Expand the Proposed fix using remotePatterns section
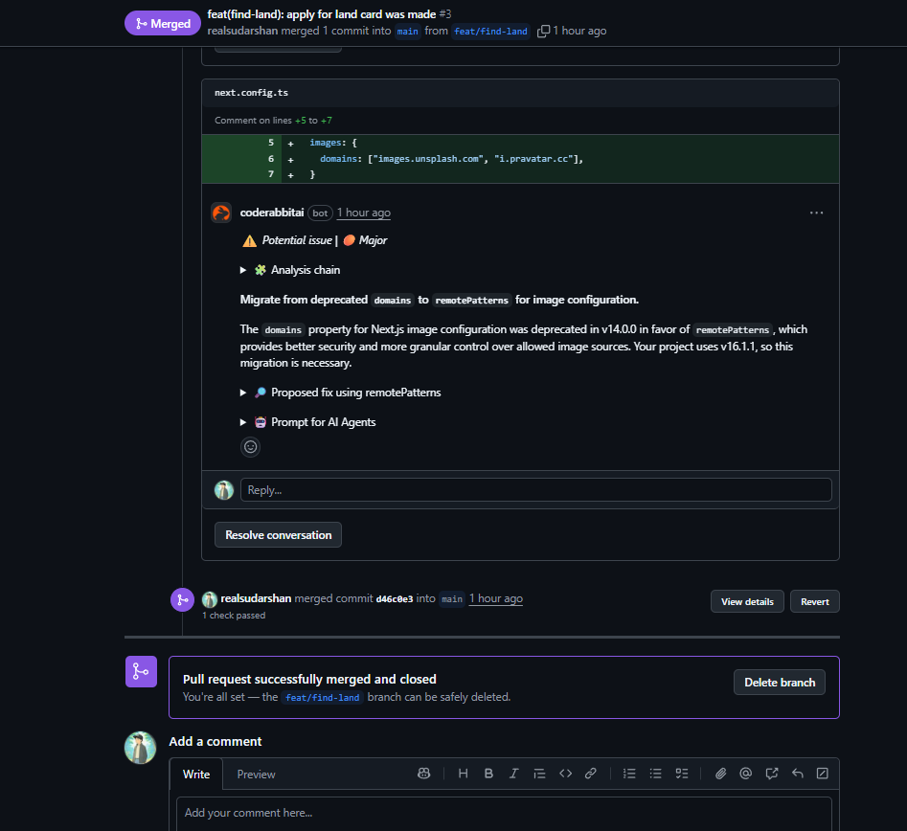907x831 pixels. click(243, 393)
